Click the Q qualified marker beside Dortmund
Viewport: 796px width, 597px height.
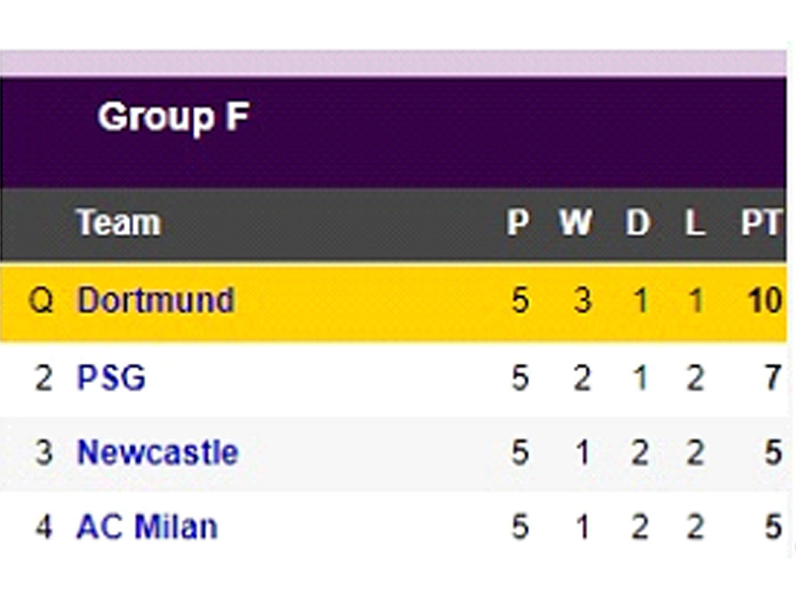(41, 301)
